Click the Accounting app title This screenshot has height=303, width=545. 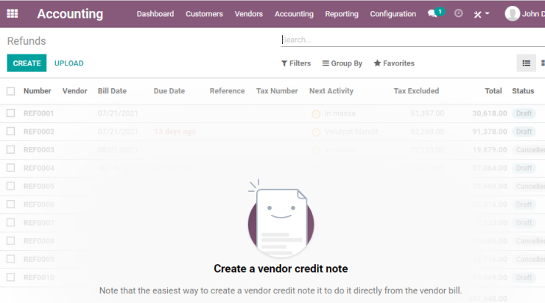pos(70,14)
